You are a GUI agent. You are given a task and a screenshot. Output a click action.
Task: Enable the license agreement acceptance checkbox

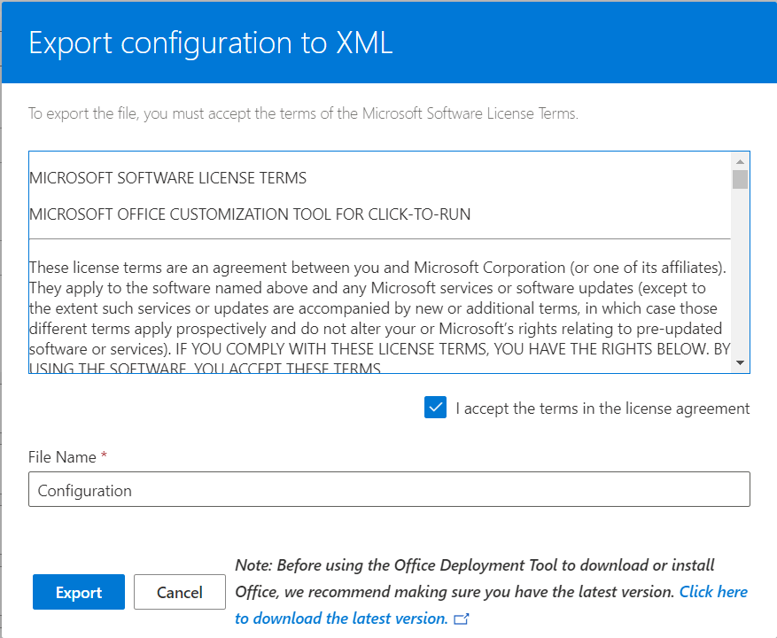[x=435, y=408]
